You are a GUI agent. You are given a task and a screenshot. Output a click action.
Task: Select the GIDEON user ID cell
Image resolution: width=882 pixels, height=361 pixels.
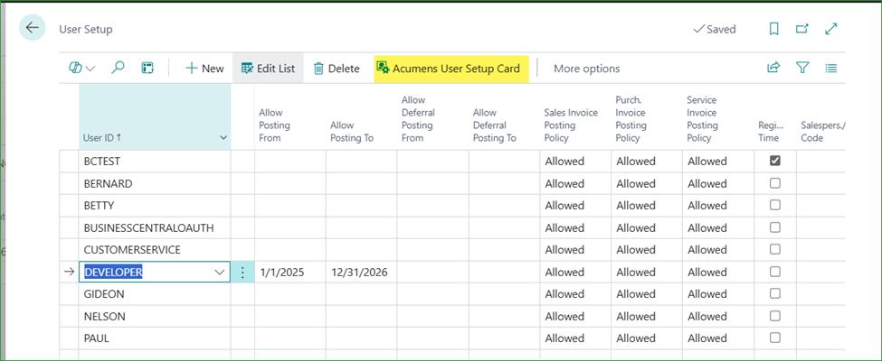click(x=155, y=294)
